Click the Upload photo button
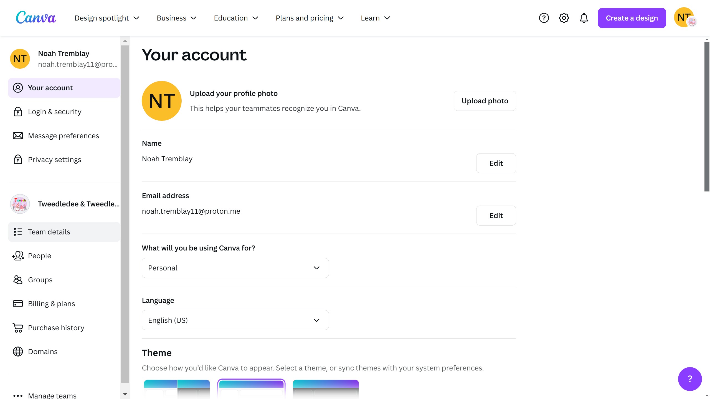Viewport: 710px width, 399px height. point(485,101)
